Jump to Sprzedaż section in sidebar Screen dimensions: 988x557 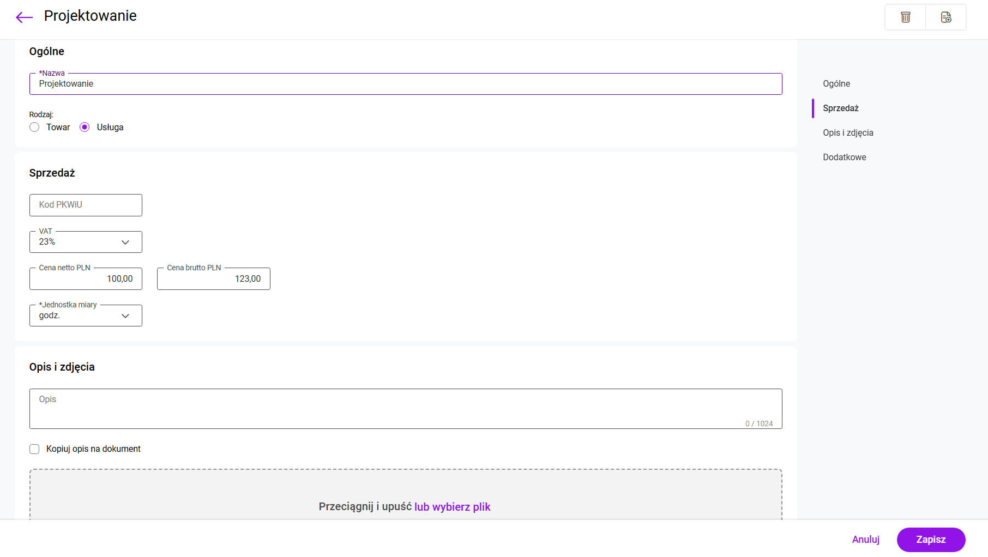840,108
